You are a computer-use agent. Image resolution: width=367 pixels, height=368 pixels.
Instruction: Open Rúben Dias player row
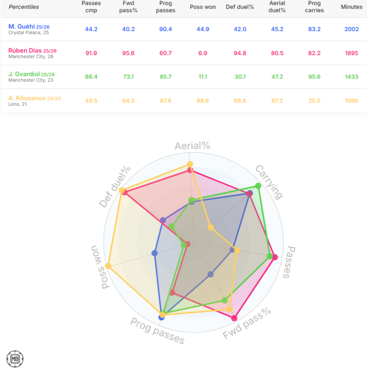(x=25, y=50)
